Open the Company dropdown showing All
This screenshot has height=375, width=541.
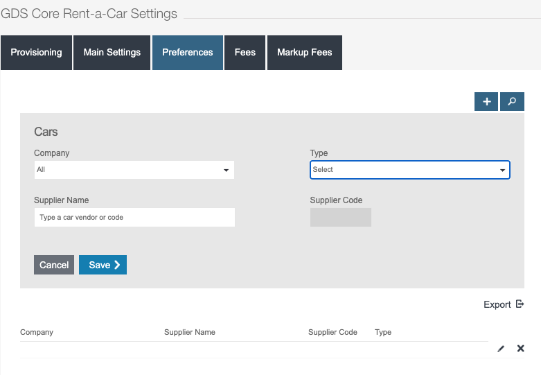coord(134,170)
